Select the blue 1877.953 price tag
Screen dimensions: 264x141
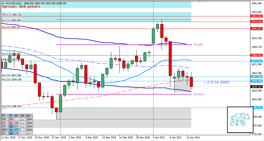(257, 61)
